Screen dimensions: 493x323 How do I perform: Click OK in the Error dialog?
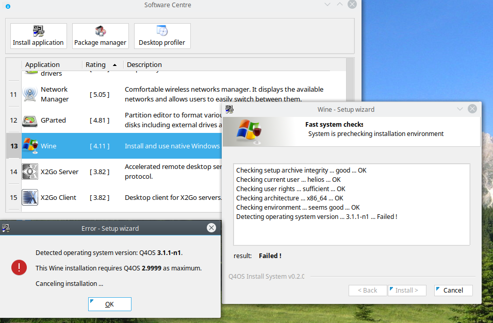[110, 304]
